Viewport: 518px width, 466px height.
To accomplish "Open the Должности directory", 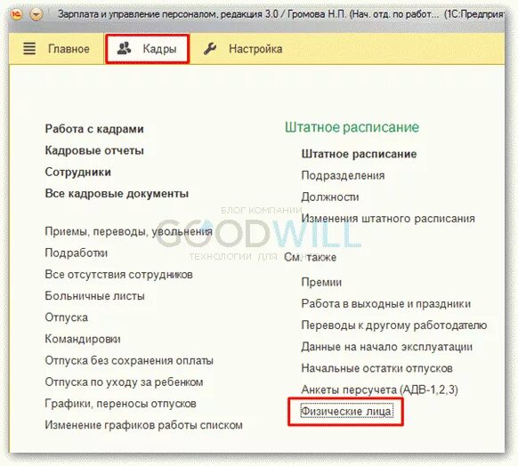I will coord(330,197).
